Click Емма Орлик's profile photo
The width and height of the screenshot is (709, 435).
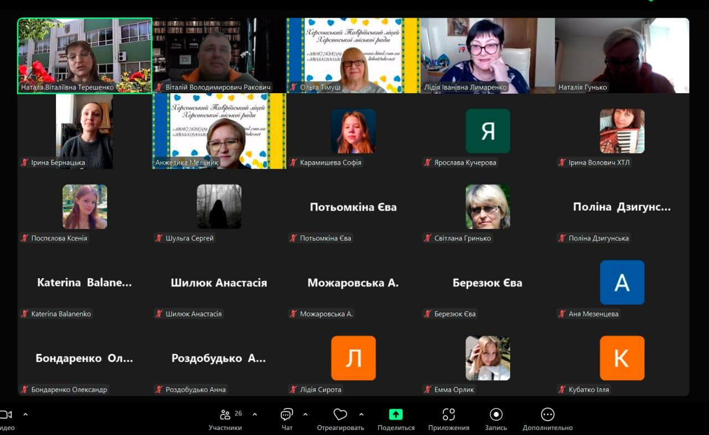488,358
